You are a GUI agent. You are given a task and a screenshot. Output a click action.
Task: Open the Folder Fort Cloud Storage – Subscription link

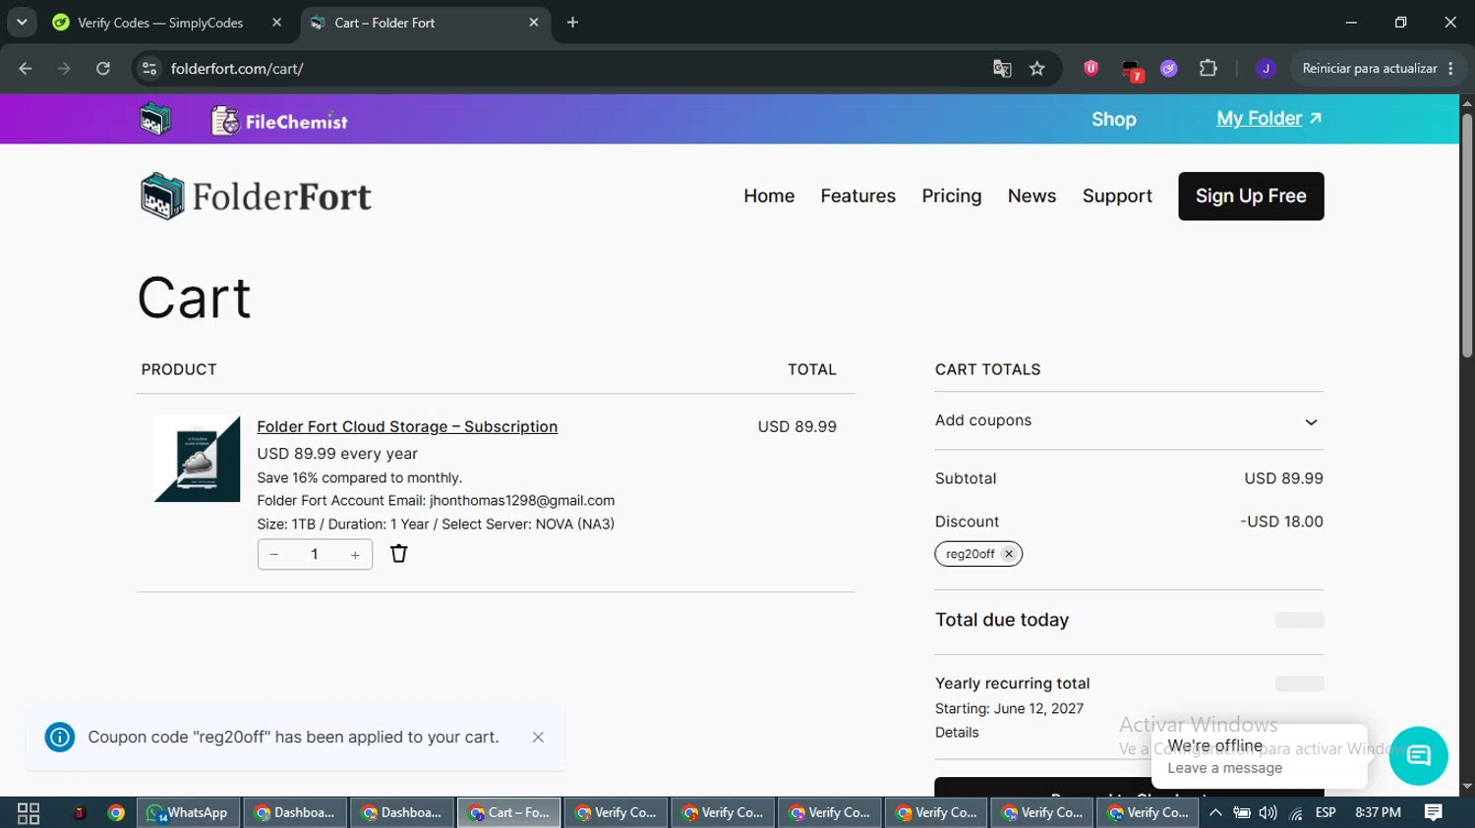coord(407,427)
